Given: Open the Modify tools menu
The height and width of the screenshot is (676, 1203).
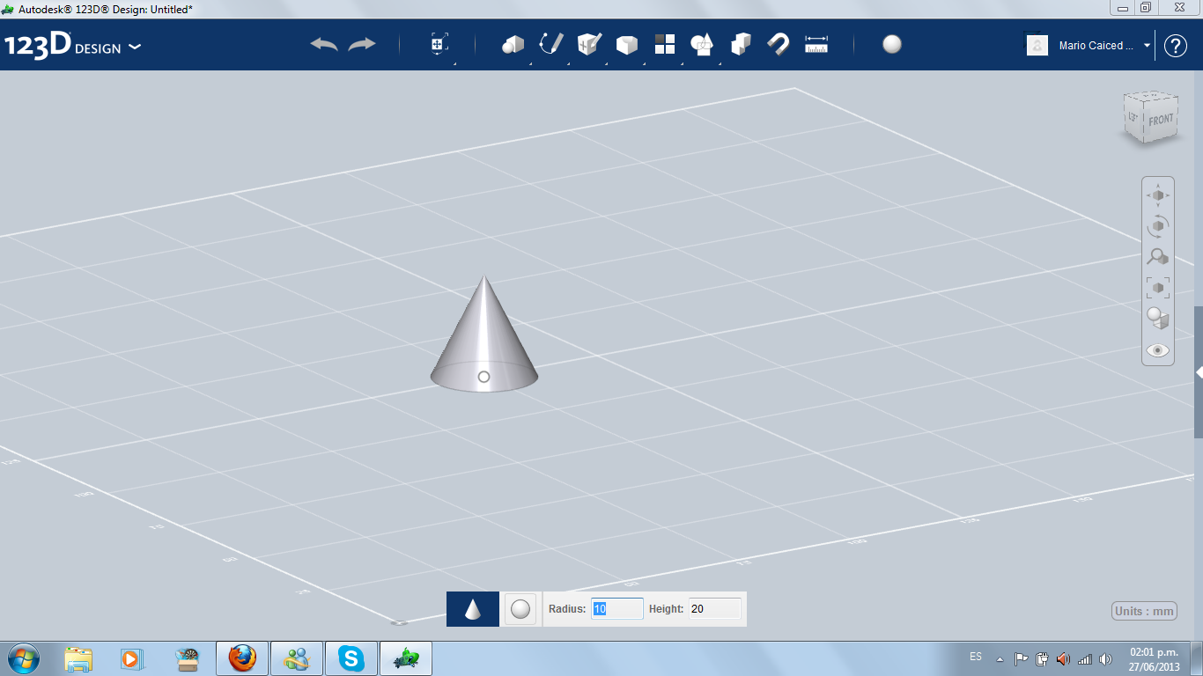Looking at the screenshot, I should 627,45.
